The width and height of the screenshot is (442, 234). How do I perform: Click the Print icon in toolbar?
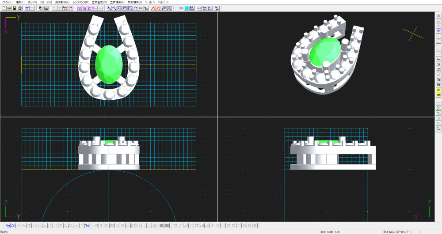[20, 8]
